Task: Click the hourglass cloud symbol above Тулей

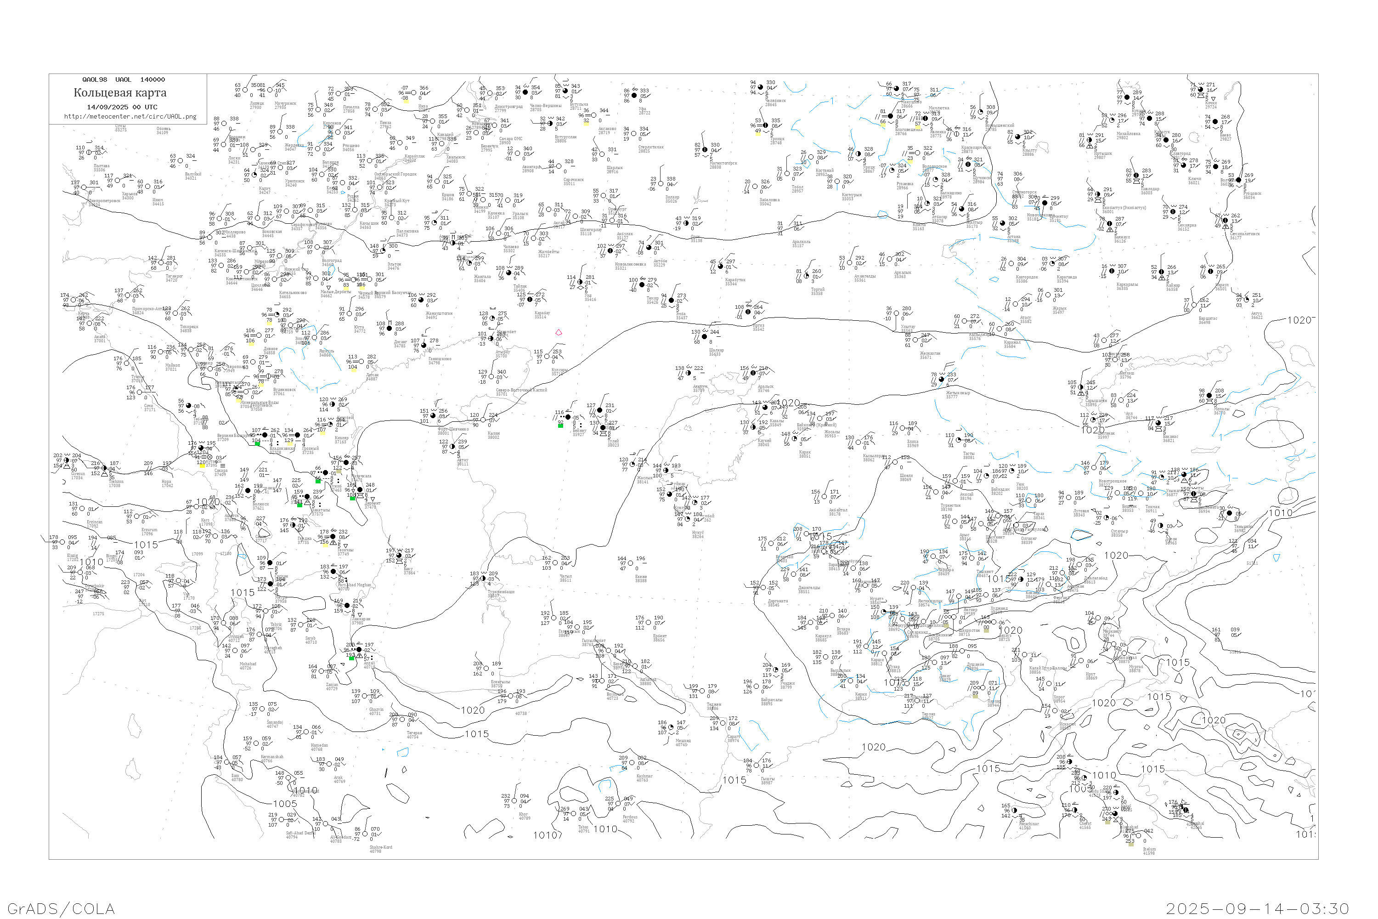Action: pos(604,434)
